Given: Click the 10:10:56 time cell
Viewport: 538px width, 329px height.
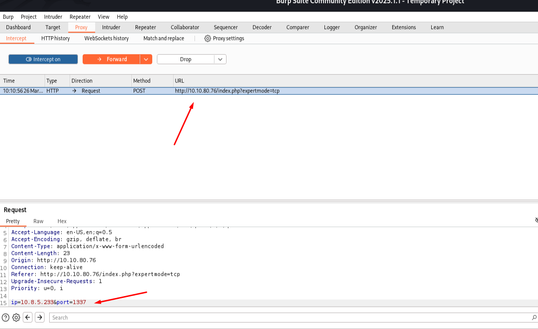Looking at the screenshot, I should (x=23, y=91).
